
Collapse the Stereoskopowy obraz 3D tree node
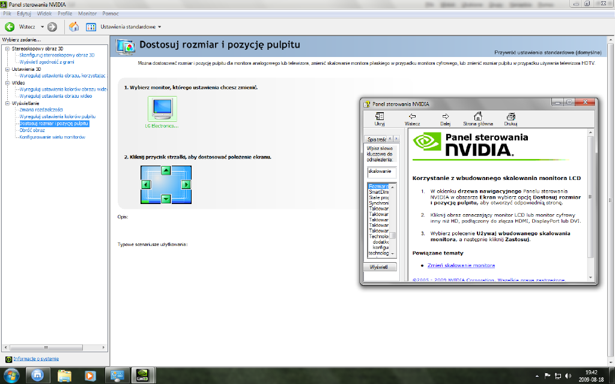coord(7,49)
